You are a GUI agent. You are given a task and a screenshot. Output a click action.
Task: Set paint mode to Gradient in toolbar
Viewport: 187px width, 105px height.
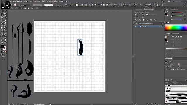[x=4, y=52]
